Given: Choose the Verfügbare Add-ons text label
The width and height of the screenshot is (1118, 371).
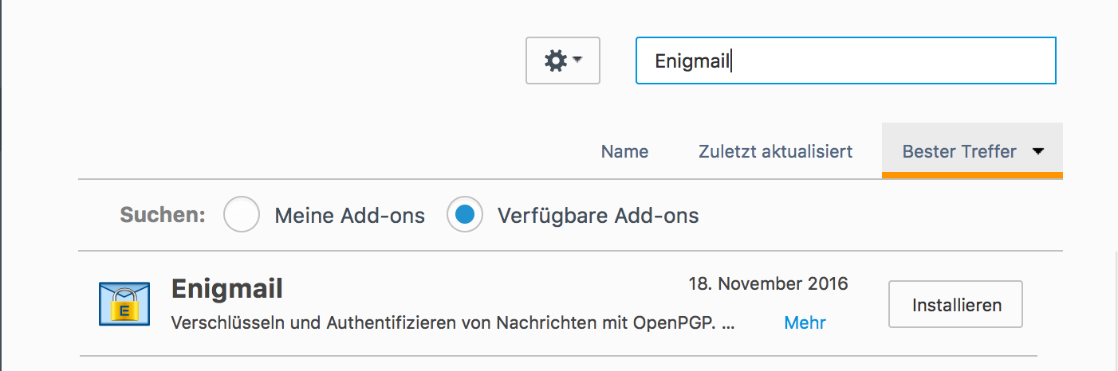Looking at the screenshot, I should [x=598, y=216].
